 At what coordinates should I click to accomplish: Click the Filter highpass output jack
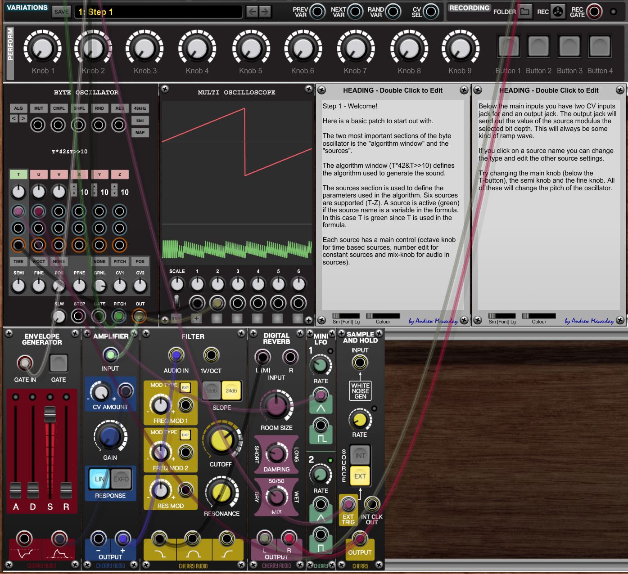226,538
